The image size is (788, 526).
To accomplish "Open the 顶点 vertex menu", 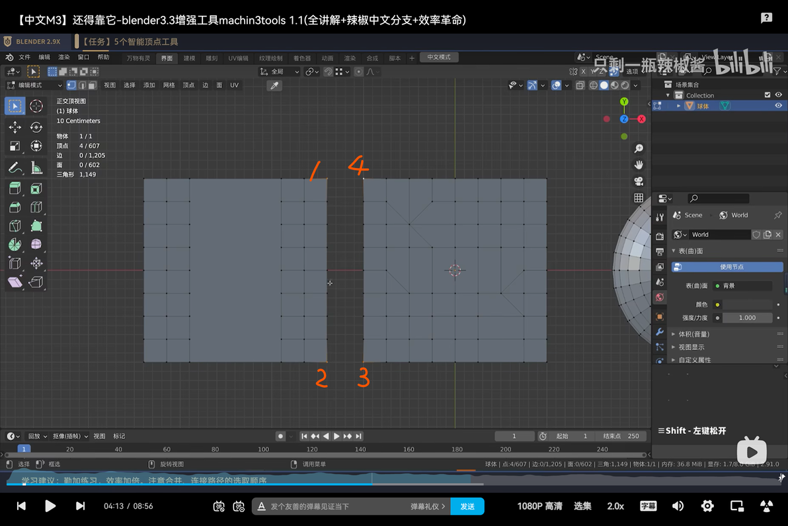I will (188, 85).
